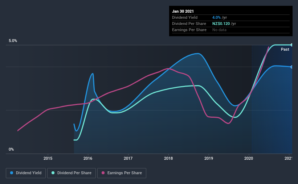Click the tooltip's Dividend Yield row label
Screen dimensions: 298x184
(185, 17)
